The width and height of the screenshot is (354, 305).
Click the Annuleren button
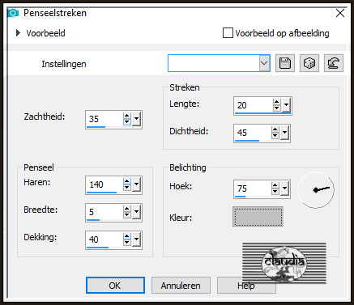point(181,286)
